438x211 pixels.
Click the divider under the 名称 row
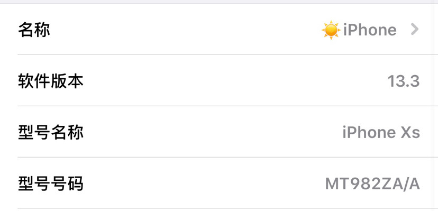[x=227, y=54]
